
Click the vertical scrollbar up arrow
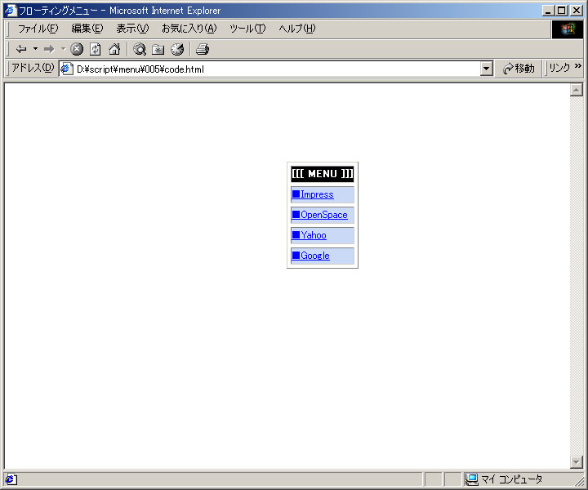tap(577, 90)
